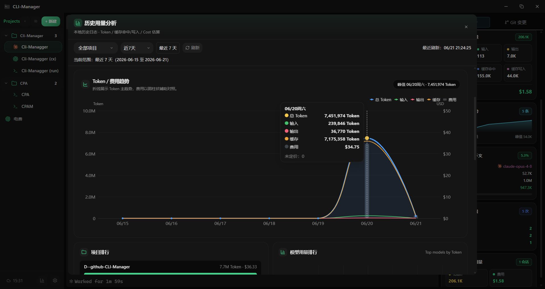Click the 5 条 badge in right panel

click(525, 111)
